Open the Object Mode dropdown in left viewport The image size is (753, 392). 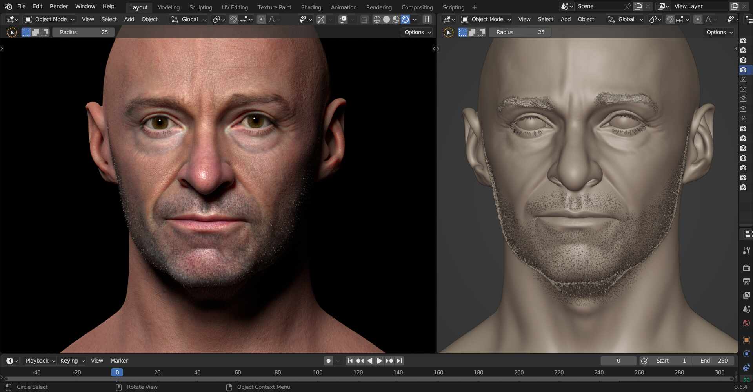tap(49, 19)
